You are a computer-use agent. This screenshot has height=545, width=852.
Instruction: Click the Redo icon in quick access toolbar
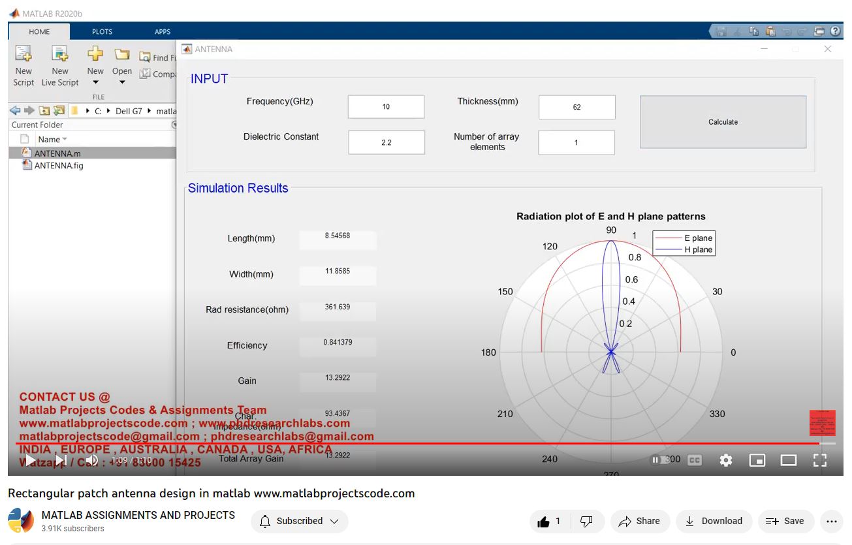pyautogui.click(x=803, y=31)
